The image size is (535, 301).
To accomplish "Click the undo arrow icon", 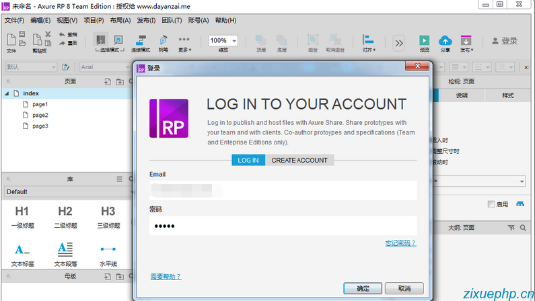I will (62, 34).
